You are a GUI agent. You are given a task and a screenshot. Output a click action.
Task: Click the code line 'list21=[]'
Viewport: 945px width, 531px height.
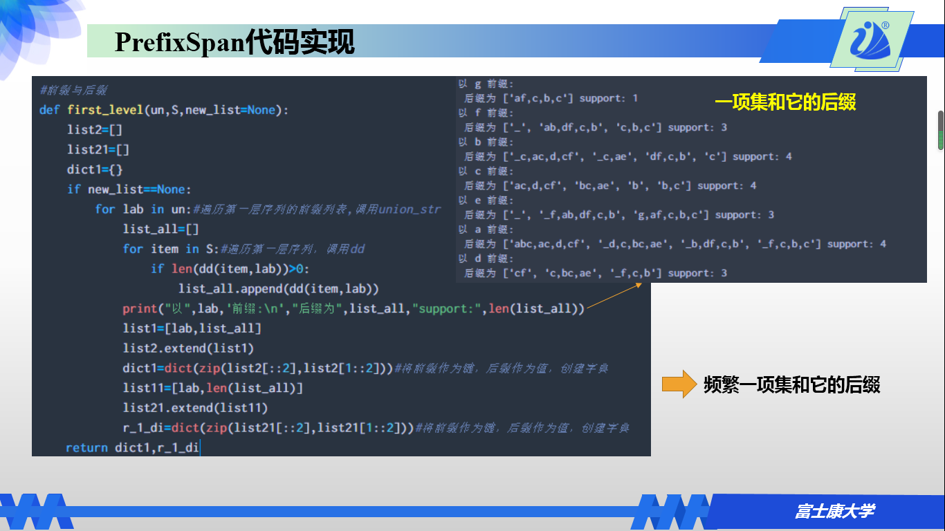coord(98,149)
